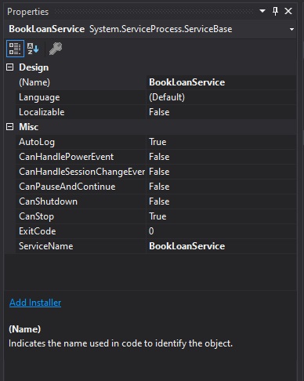Select the CanHandleSessionChangeEvent property label
The height and width of the screenshot is (381, 304).
click(x=81, y=172)
